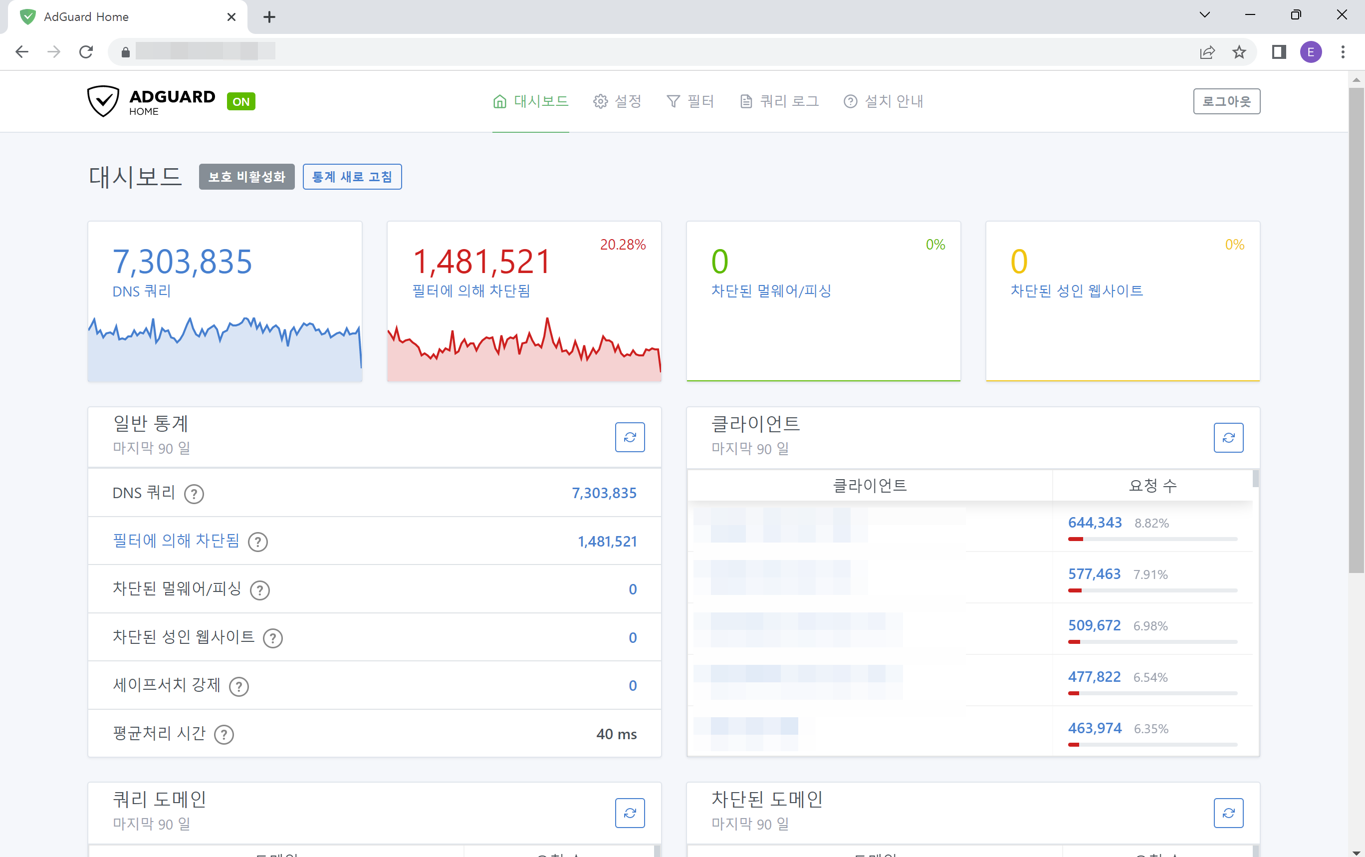Screen dimensions: 1365x857
Task: Show help for 세이프서치 강제
Action: coord(239,686)
